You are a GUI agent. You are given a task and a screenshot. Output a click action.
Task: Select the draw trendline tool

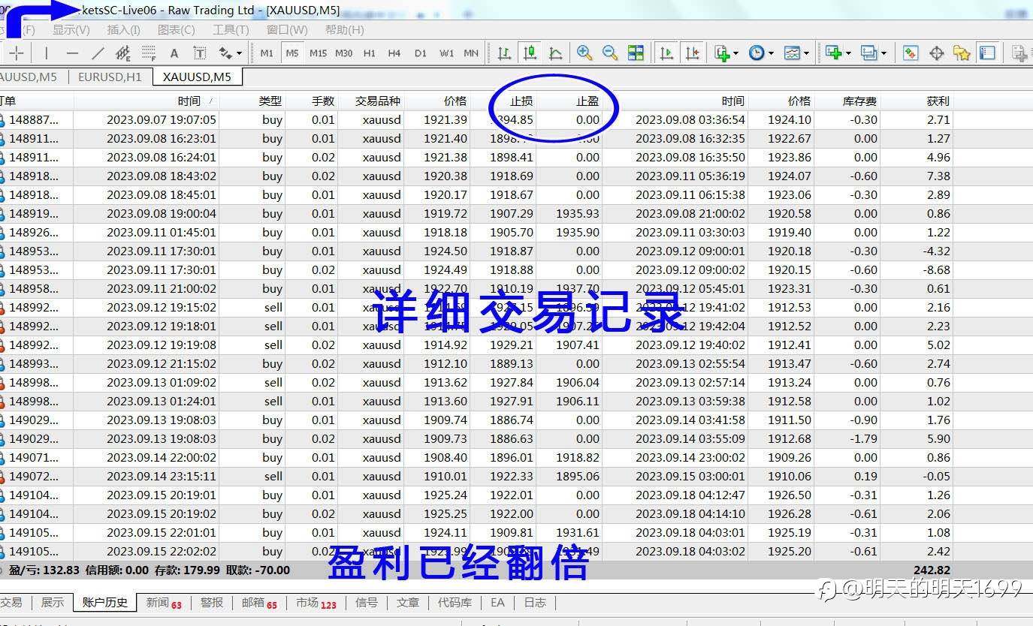point(98,53)
